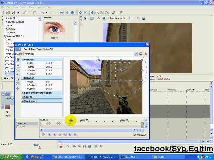Click the Undo arrow icon
The height and width of the screenshot is (160, 214).
pyautogui.click(x=42, y=13)
